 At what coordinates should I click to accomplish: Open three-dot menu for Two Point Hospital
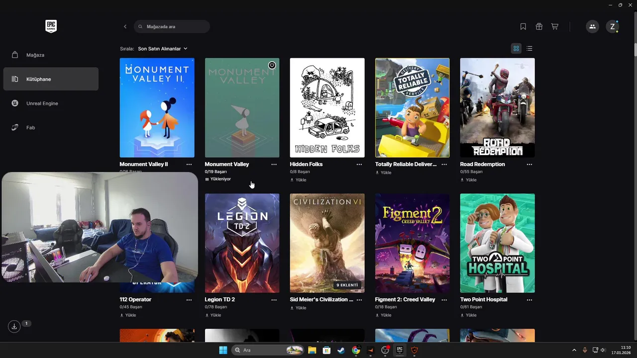530,300
